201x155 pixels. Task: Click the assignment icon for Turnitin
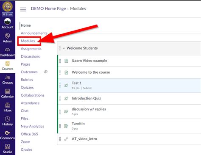click(66, 126)
